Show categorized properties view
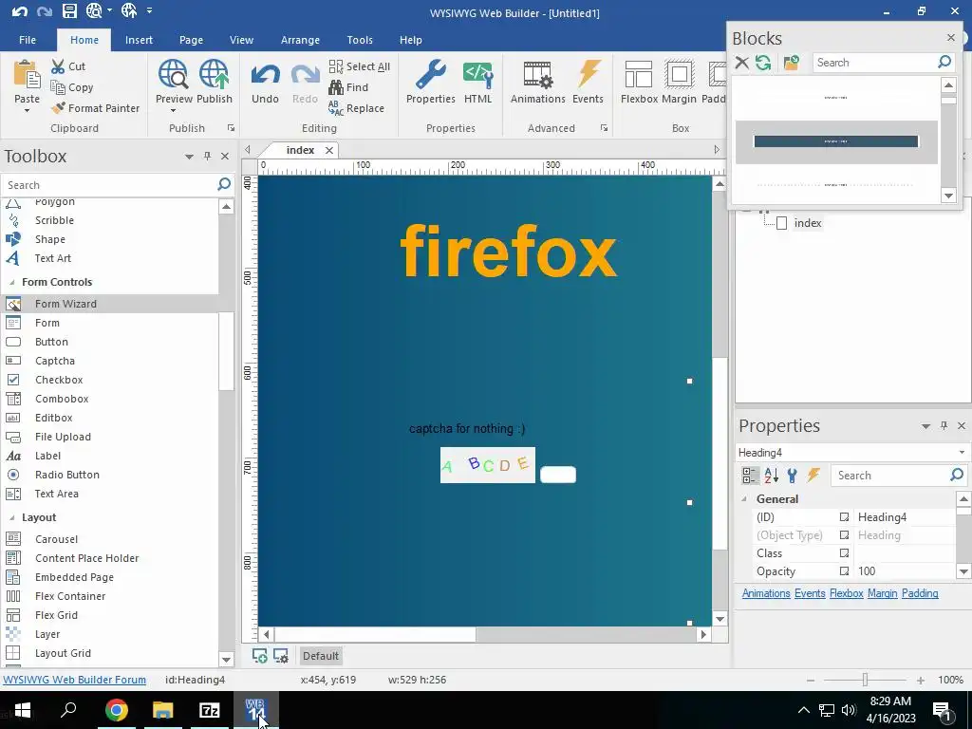Image resolution: width=972 pixels, height=729 pixels. [x=749, y=476]
